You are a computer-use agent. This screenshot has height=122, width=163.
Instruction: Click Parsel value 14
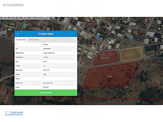tap(44, 66)
